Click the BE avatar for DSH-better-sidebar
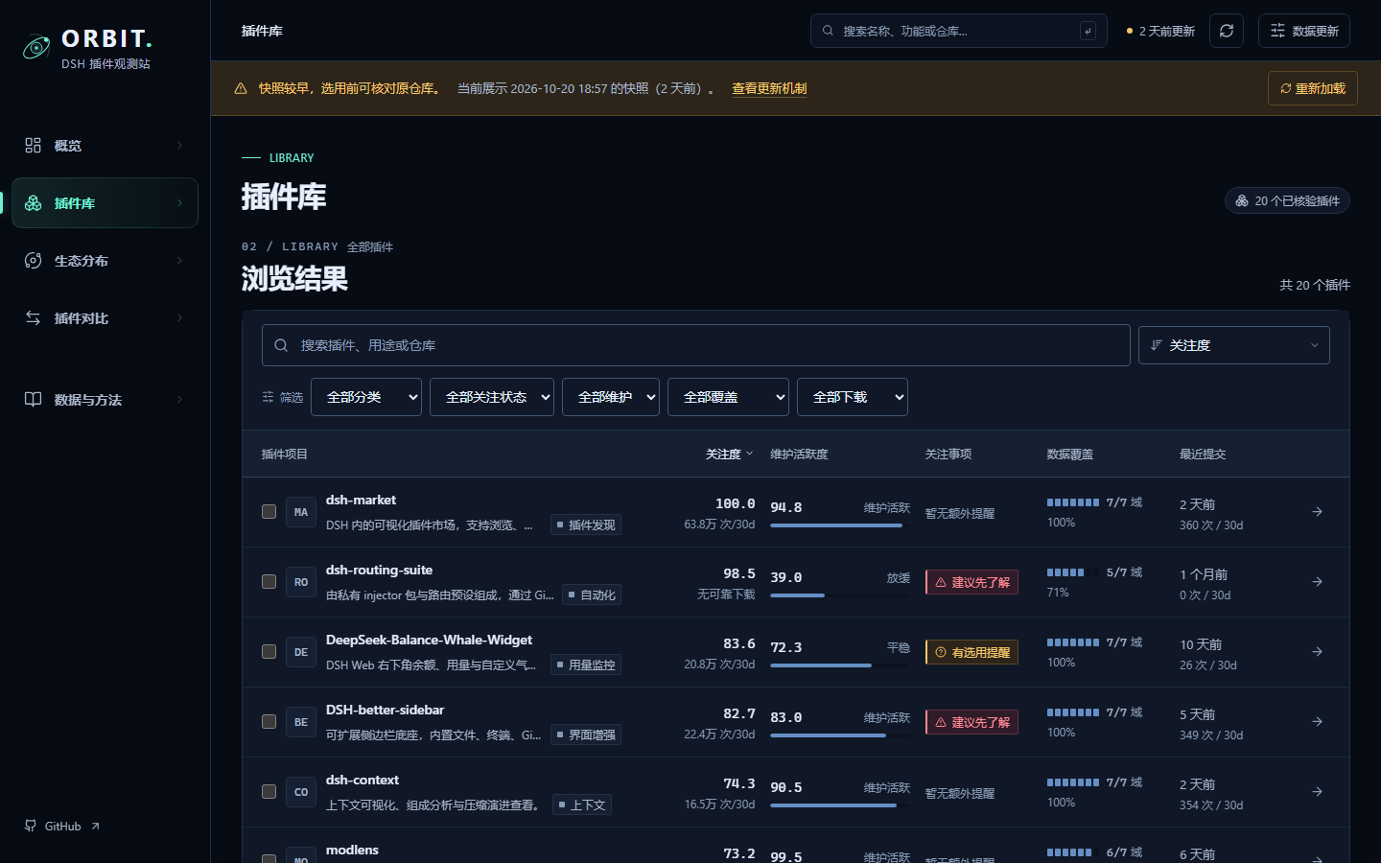 301,722
